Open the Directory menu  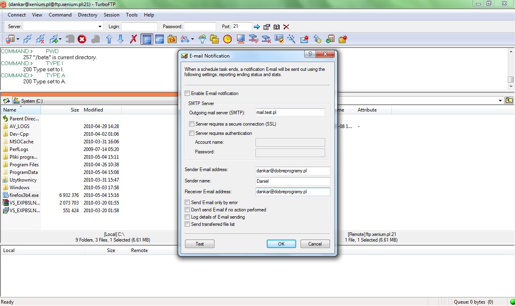coord(88,15)
